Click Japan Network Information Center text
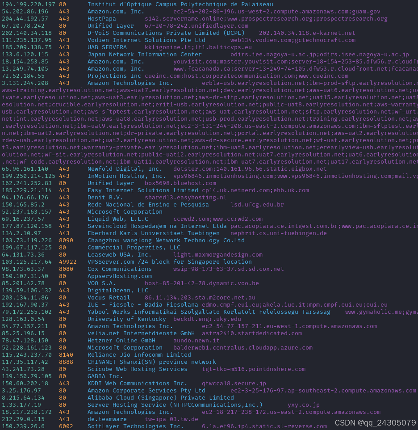 click(x=145, y=54)
